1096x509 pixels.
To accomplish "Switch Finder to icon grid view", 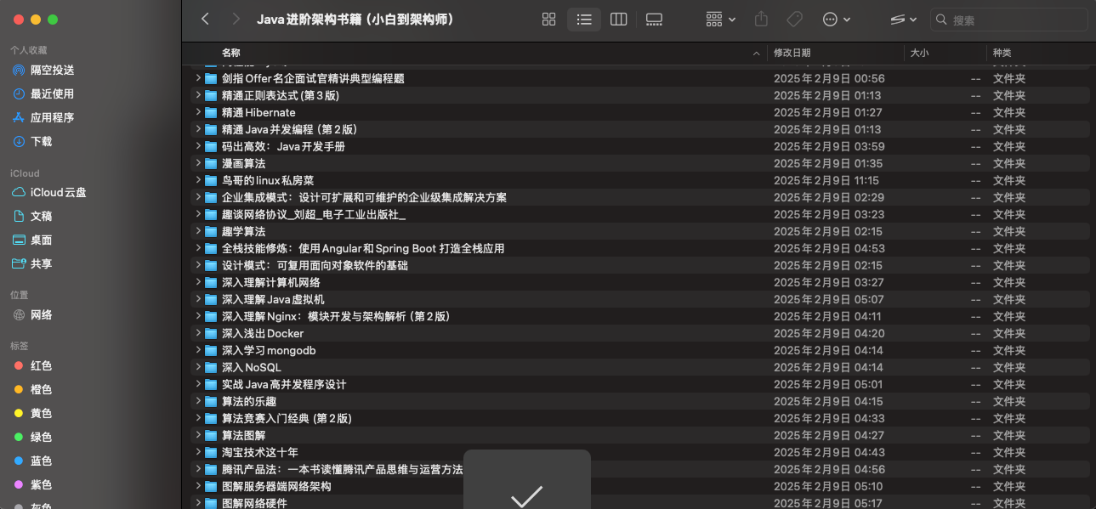I will (x=548, y=20).
